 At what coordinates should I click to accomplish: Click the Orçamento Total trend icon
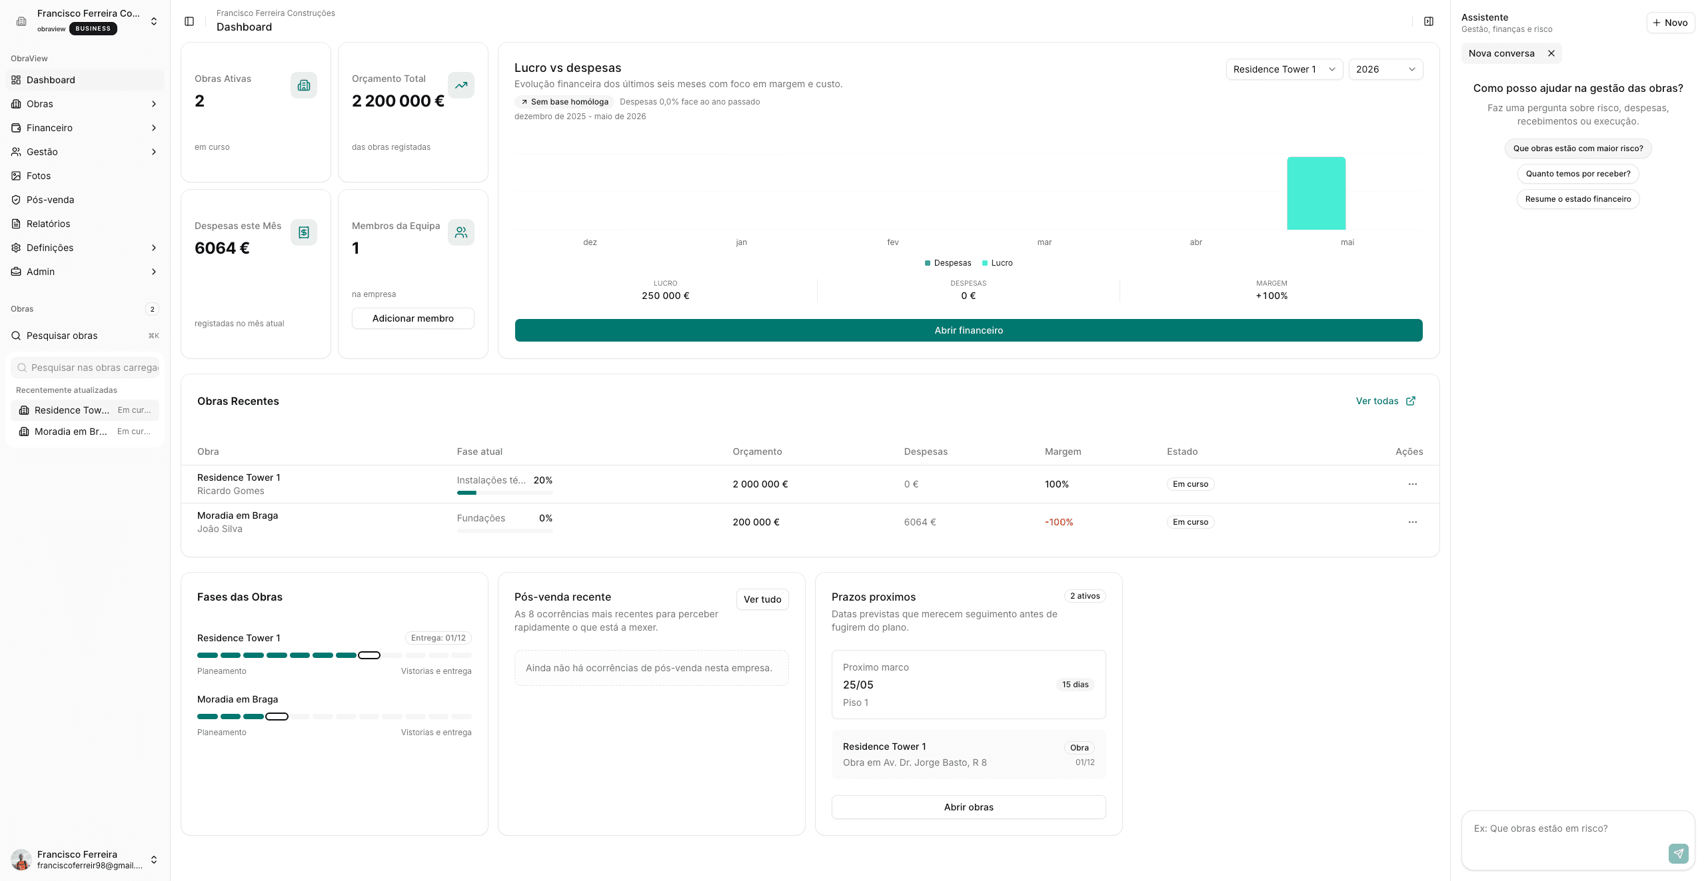(461, 85)
